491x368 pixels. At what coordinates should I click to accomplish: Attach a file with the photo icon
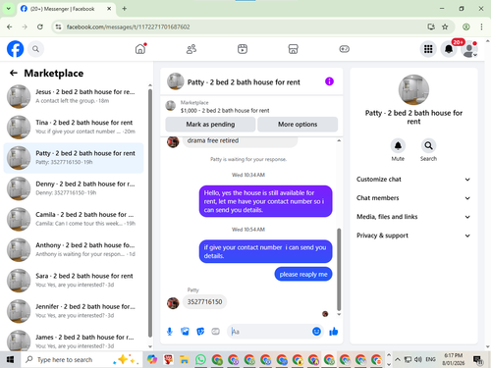(185, 332)
